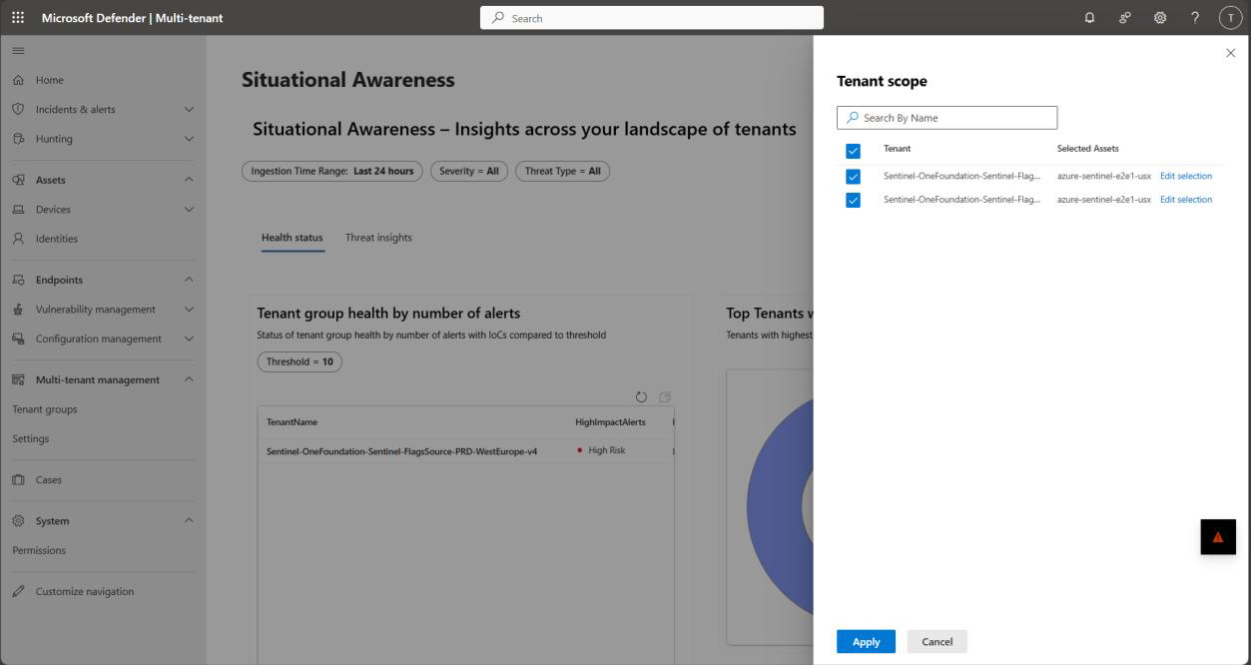Click the Multi-tenant management icon
Screen dimensions: 1251x665
point(18,379)
